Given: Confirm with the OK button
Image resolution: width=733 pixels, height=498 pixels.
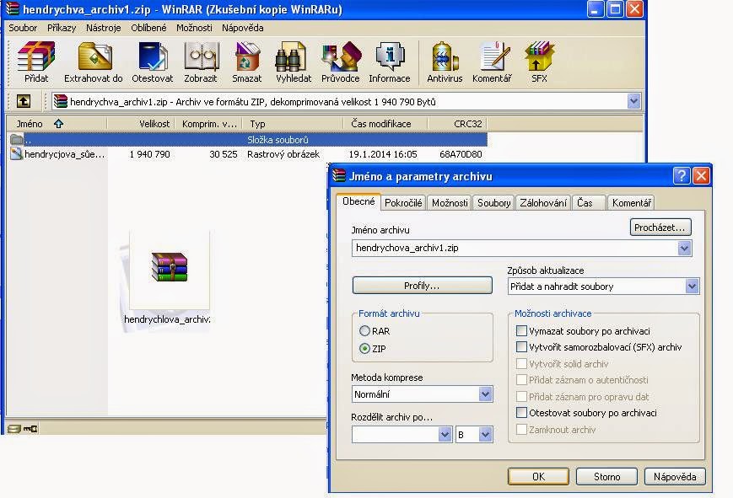Looking at the screenshot, I should pyautogui.click(x=538, y=476).
